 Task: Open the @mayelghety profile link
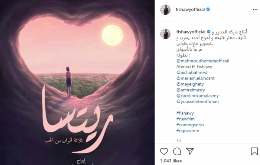[x=190, y=84]
